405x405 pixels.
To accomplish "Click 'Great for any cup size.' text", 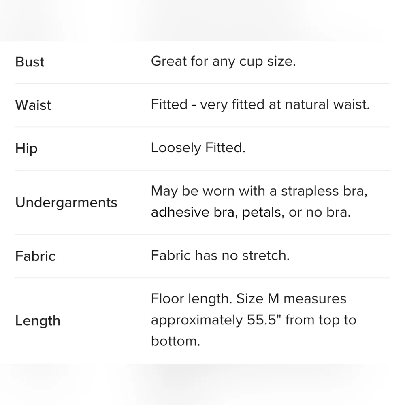I will (x=224, y=62).
